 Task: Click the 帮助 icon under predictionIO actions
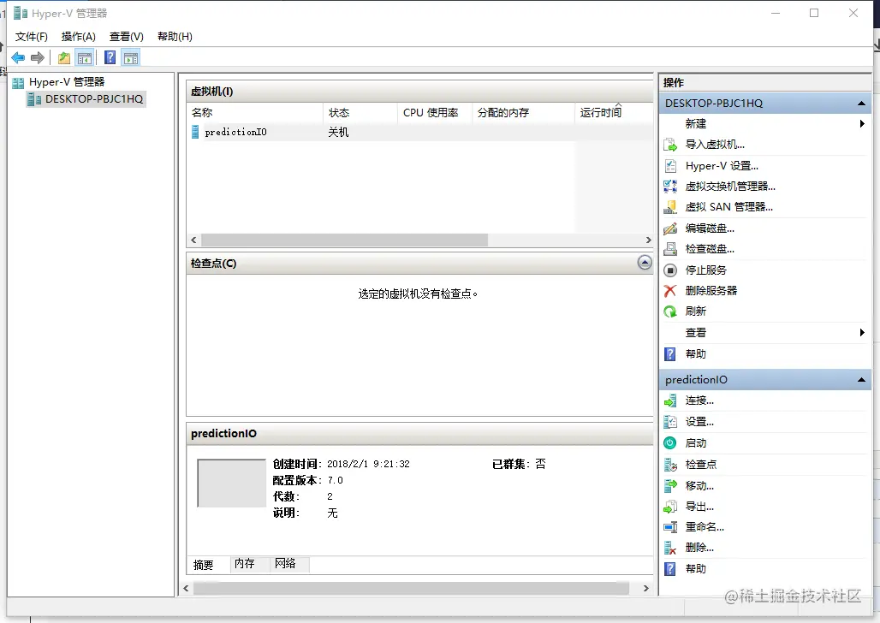pyautogui.click(x=670, y=569)
